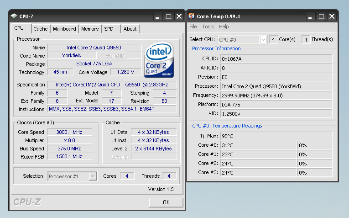Screen dimensions: 349x218
Task: Click the L1 Inst. cache value
Action: click(154, 140)
